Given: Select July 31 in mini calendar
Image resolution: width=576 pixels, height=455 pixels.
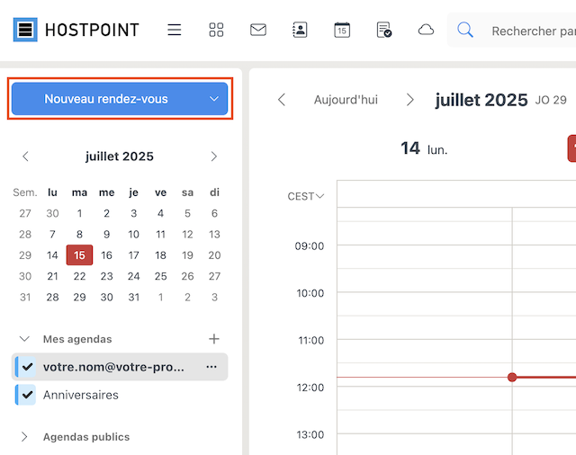Looking at the screenshot, I should coord(134,297).
